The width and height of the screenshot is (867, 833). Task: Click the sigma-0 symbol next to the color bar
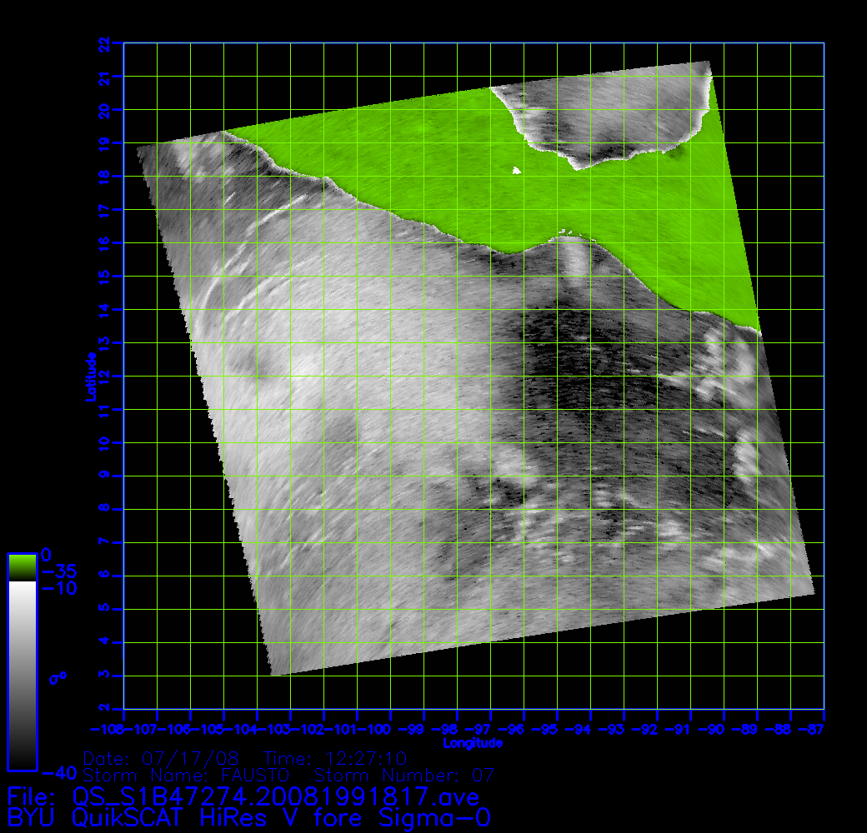coord(58,677)
